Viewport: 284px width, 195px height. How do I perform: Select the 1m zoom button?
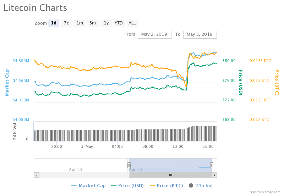80,23
